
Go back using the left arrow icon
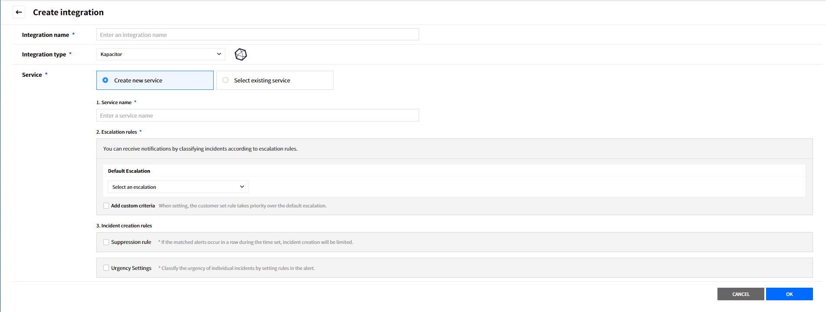coord(19,12)
